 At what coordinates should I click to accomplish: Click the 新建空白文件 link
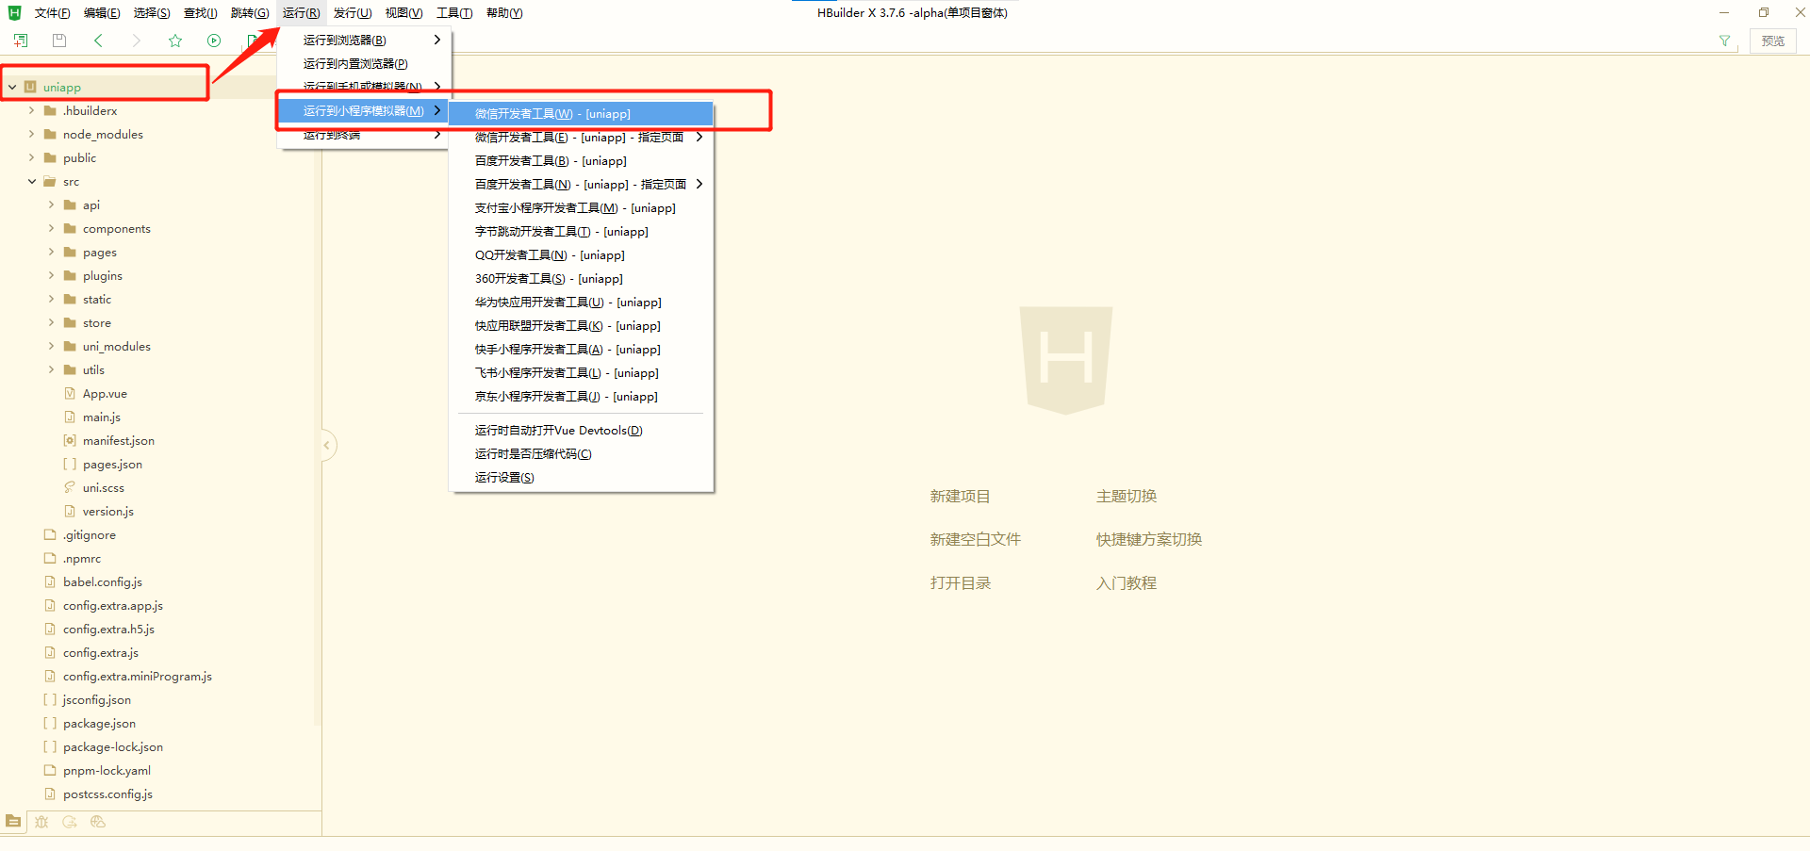click(x=975, y=540)
